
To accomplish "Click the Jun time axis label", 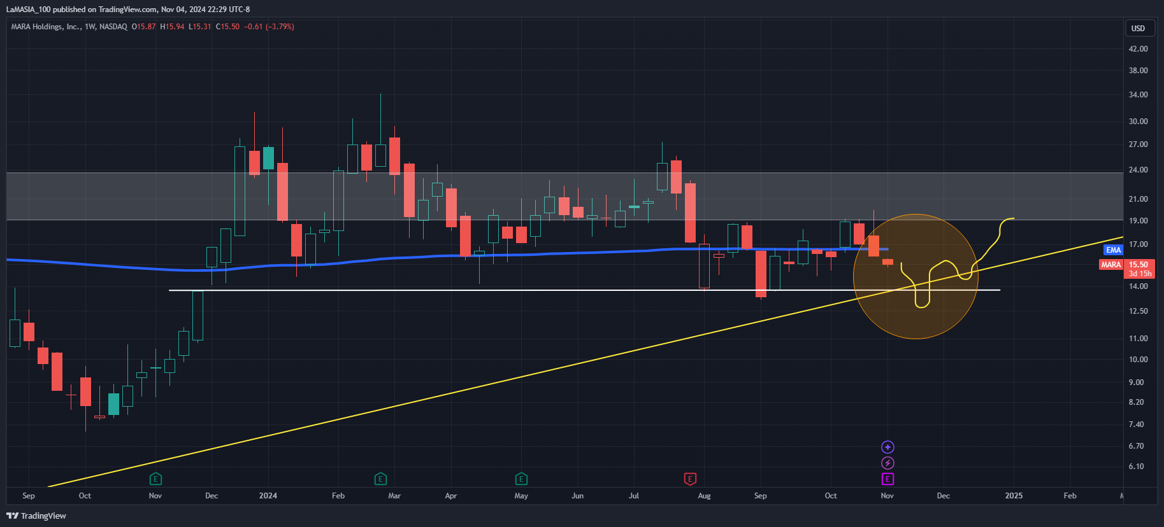I will pos(578,496).
